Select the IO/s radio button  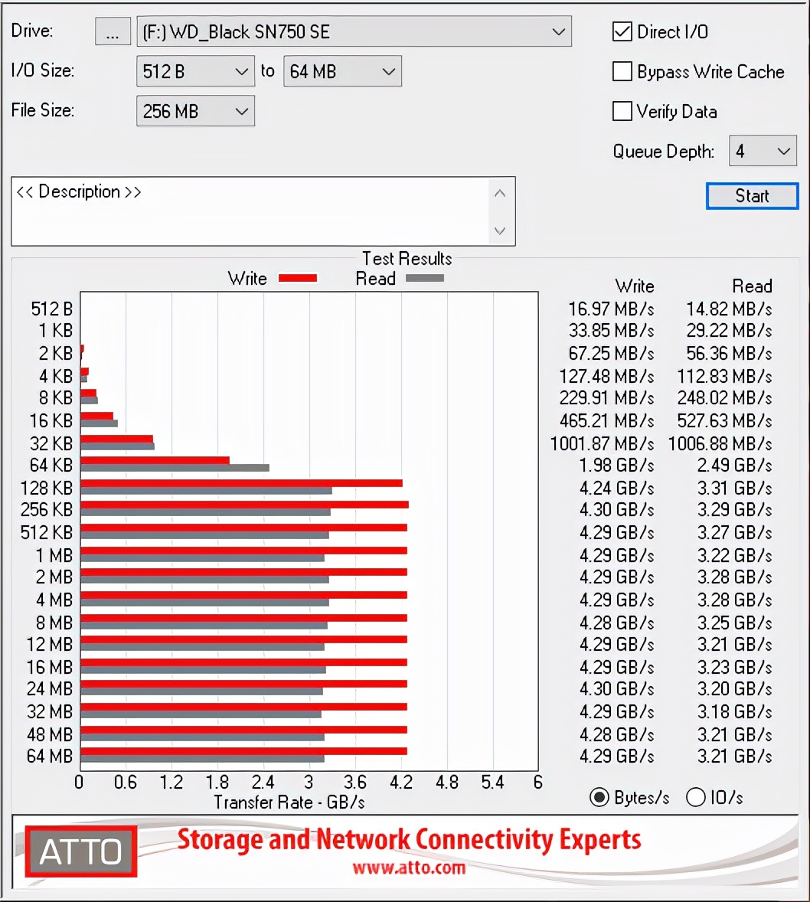tap(695, 797)
